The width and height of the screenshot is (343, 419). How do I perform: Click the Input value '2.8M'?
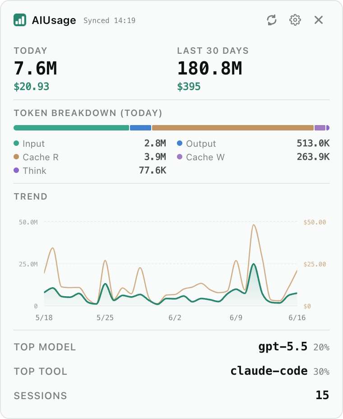pyautogui.click(x=155, y=143)
